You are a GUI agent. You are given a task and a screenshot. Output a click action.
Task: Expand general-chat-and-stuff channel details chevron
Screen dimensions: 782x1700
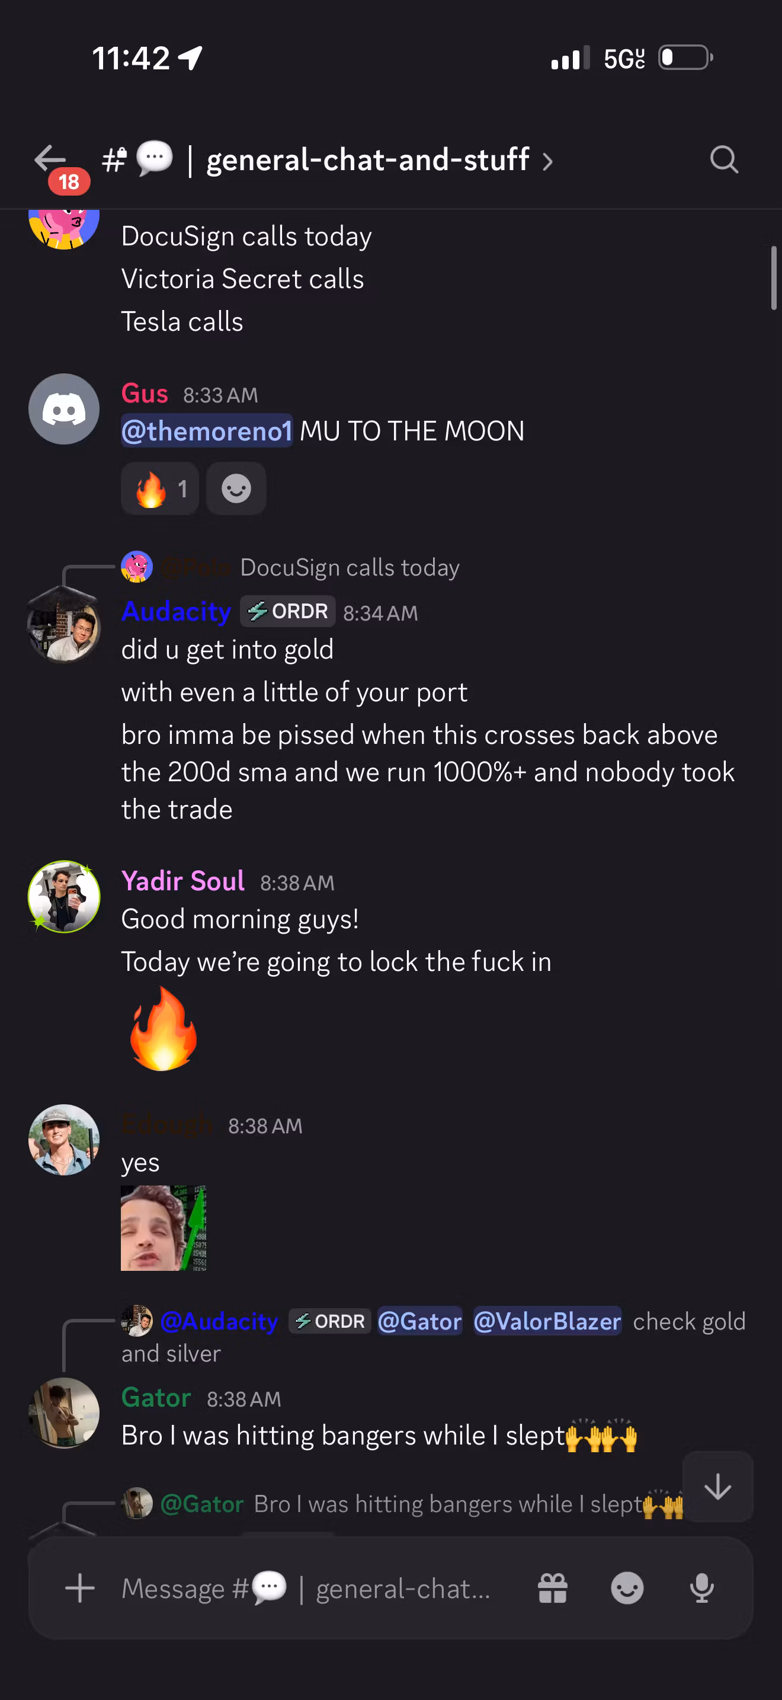coord(547,161)
